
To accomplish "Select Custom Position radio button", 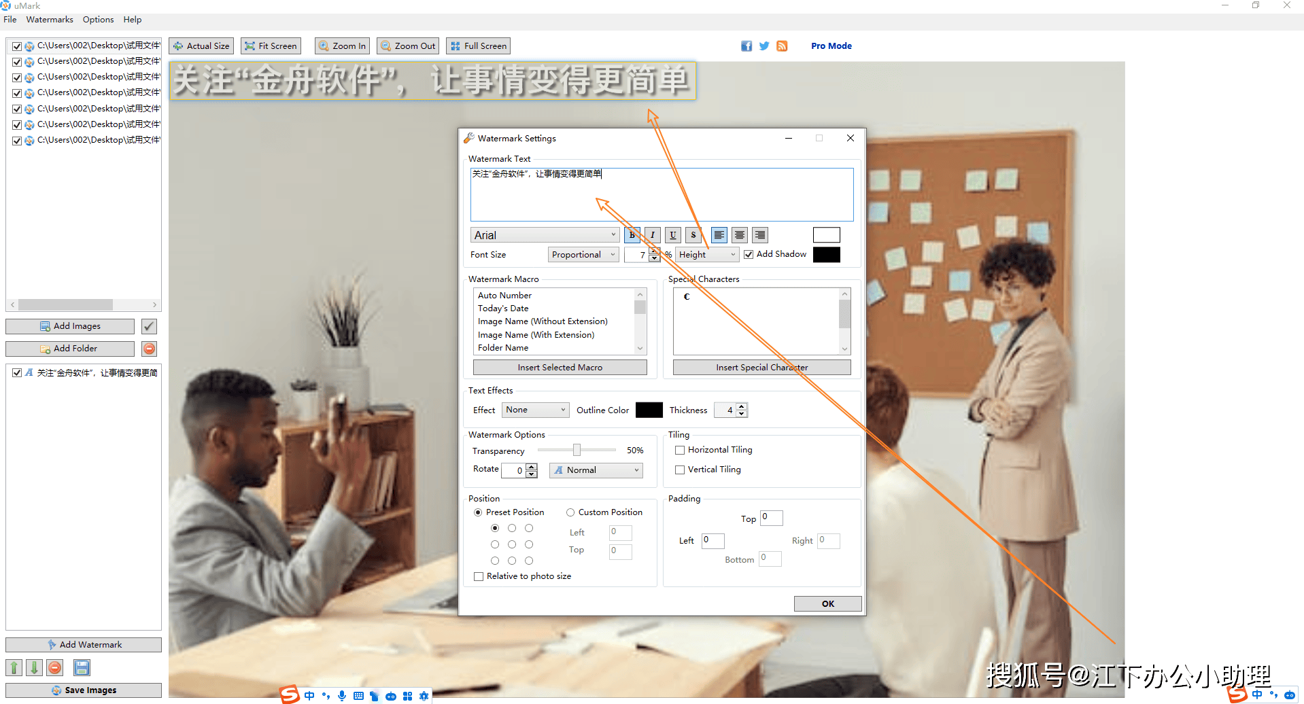I will click(570, 512).
